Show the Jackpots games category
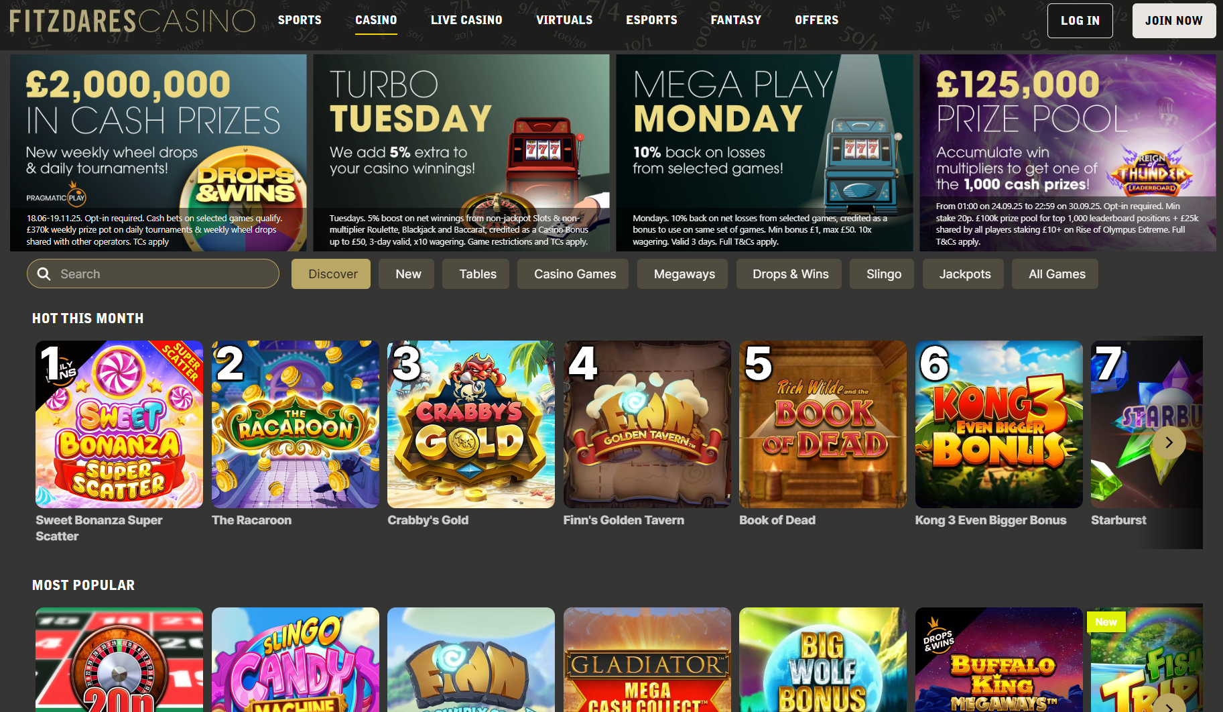The height and width of the screenshot is (712, 1223). pos(963,274)
